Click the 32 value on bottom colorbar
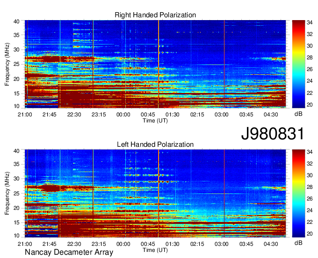Screen dimensions: 318x258 tap(310, 164)
